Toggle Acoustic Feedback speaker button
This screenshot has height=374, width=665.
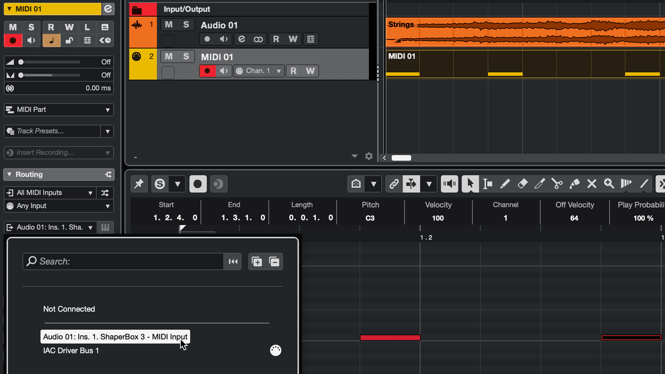click(x=449, y=184)
